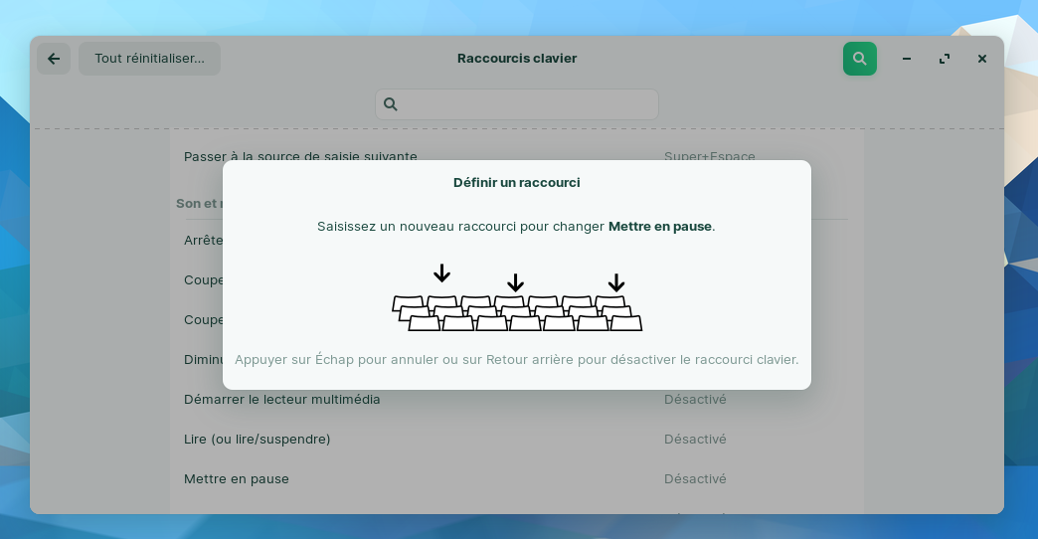Click the leftmost down arrow above the keyboard
The height and width of the screenshot is (539, 1038).
pos(441,272)
